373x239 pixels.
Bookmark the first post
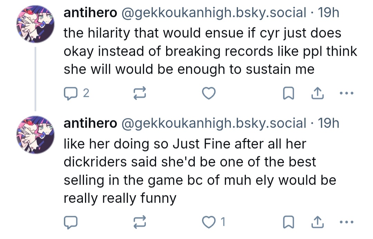[x=288, y=93]
